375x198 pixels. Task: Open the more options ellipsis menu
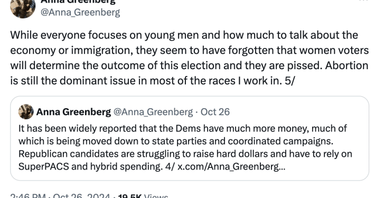pyautogui.click(x=364, y=1)
